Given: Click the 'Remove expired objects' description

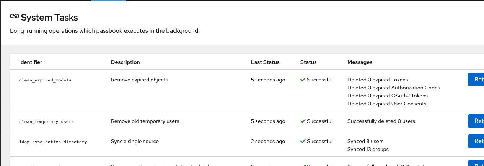Looking at the screenshot, I should coord(139,80).
